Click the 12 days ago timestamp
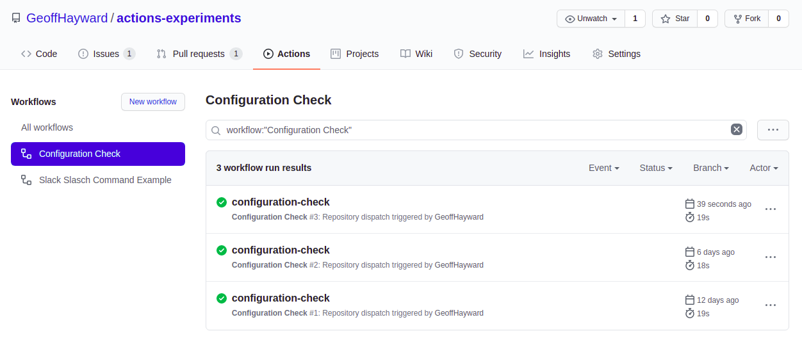The width and height of the screenshot is (802, 340). pos(718,300)
